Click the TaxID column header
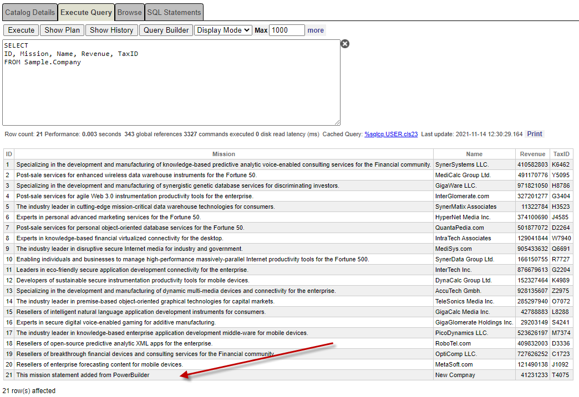This screenshot has height=397, width=579. tap(562, 154)
